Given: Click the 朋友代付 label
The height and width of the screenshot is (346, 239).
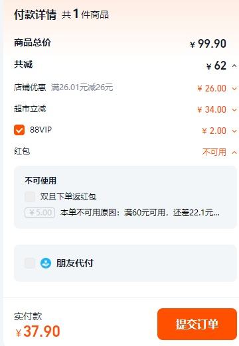Looking at the screenshot, I should pos(75,263).
